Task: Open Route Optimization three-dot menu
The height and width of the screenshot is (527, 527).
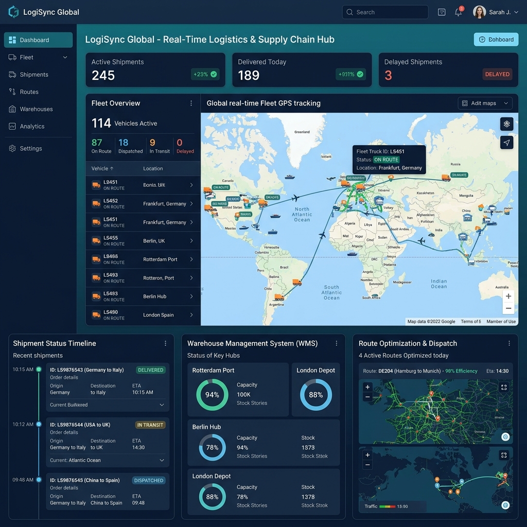Action: pyautogui.click(x=509, y=343)
